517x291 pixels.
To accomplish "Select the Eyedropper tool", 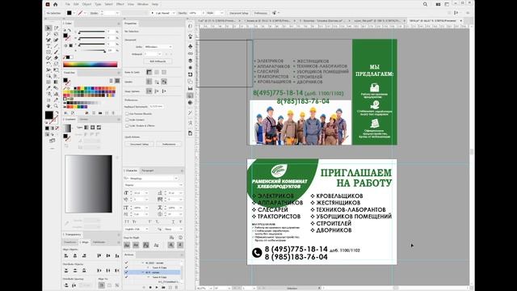I will click(x=48, y=88).
